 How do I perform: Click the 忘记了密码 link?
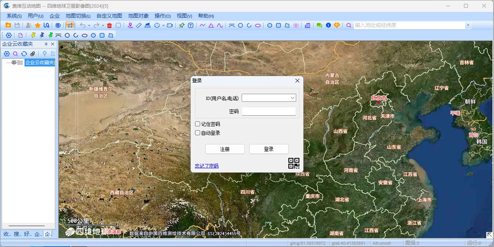pyautogui.click(x=207, y=166)
